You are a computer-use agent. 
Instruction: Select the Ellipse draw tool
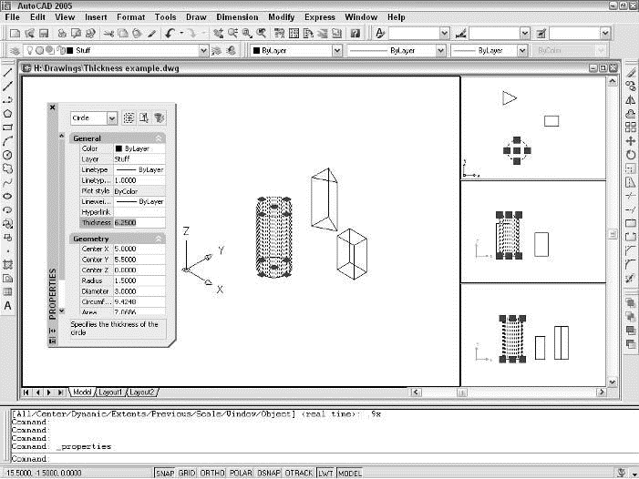7,196
